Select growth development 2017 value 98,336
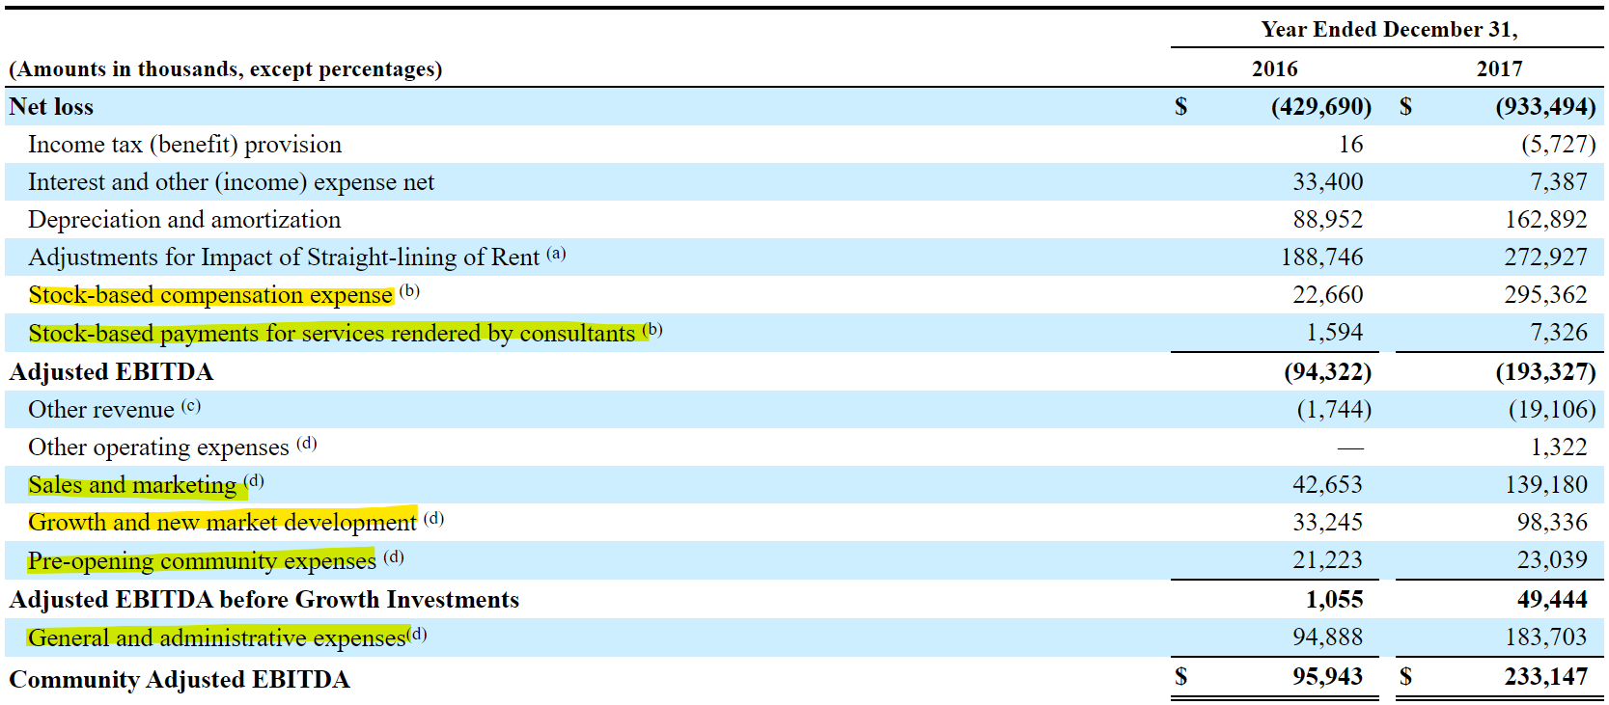1609x705 pixels. tap(1552, 523)
